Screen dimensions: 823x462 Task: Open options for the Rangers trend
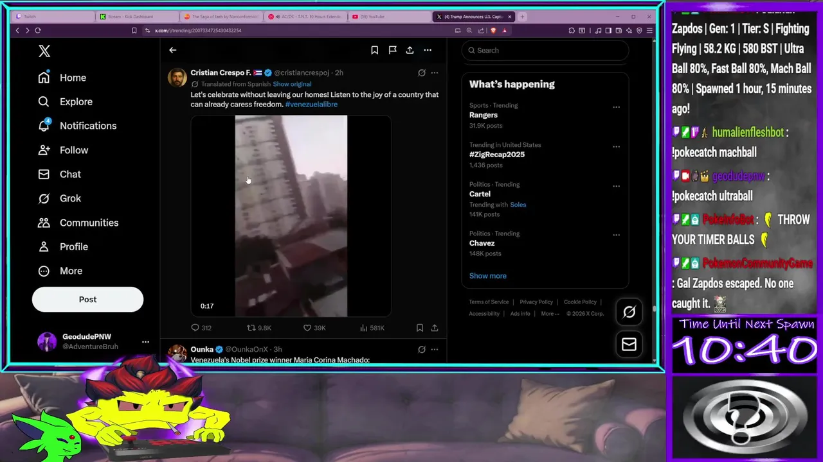click(616, 107)
